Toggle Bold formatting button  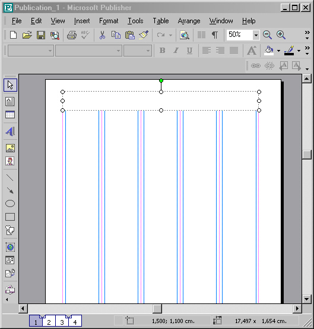click(x=162, y=51)
